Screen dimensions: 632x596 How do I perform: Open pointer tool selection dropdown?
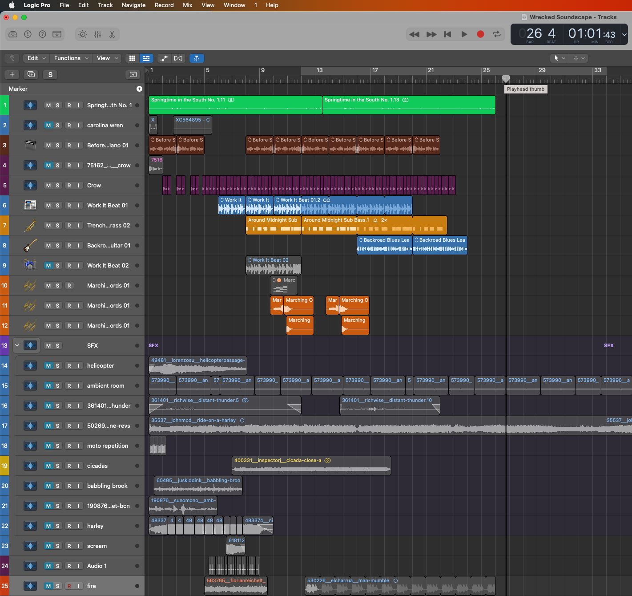point(560,58)
